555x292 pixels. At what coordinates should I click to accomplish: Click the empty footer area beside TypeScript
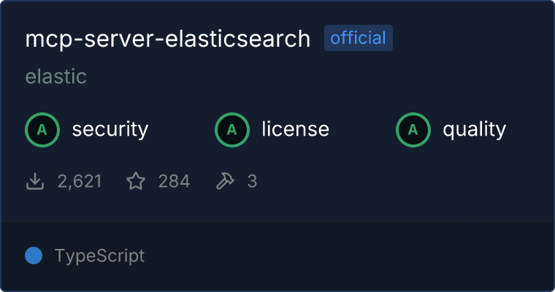point(348,256)
